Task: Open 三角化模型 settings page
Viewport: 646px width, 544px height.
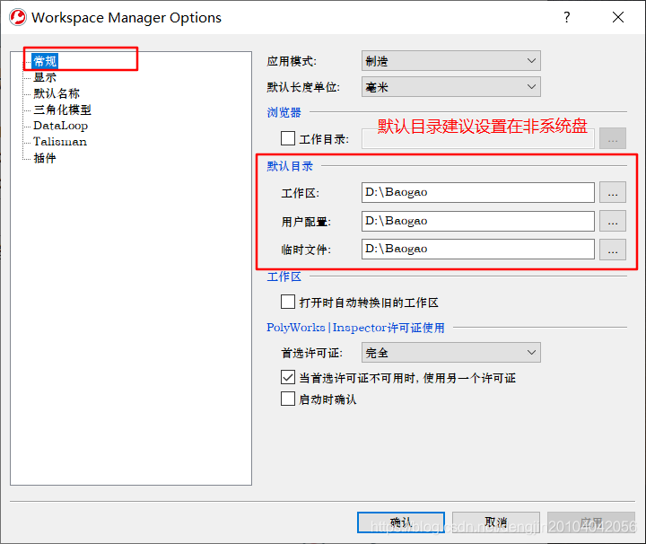Action: coord(62,110)
